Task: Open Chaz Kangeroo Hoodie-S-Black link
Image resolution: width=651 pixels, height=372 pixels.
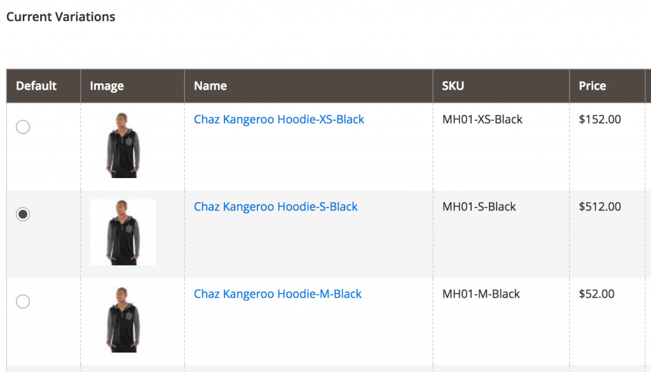Action: (276, 207)
